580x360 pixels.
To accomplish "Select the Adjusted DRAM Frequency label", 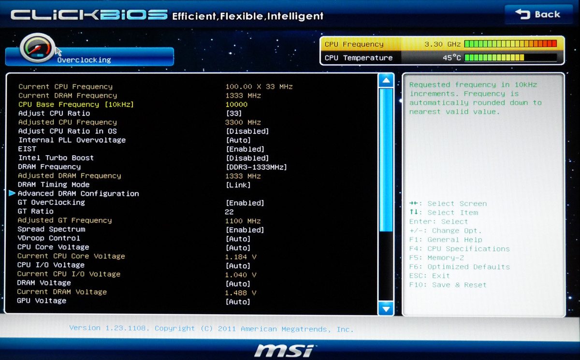I will pos(70,176).
